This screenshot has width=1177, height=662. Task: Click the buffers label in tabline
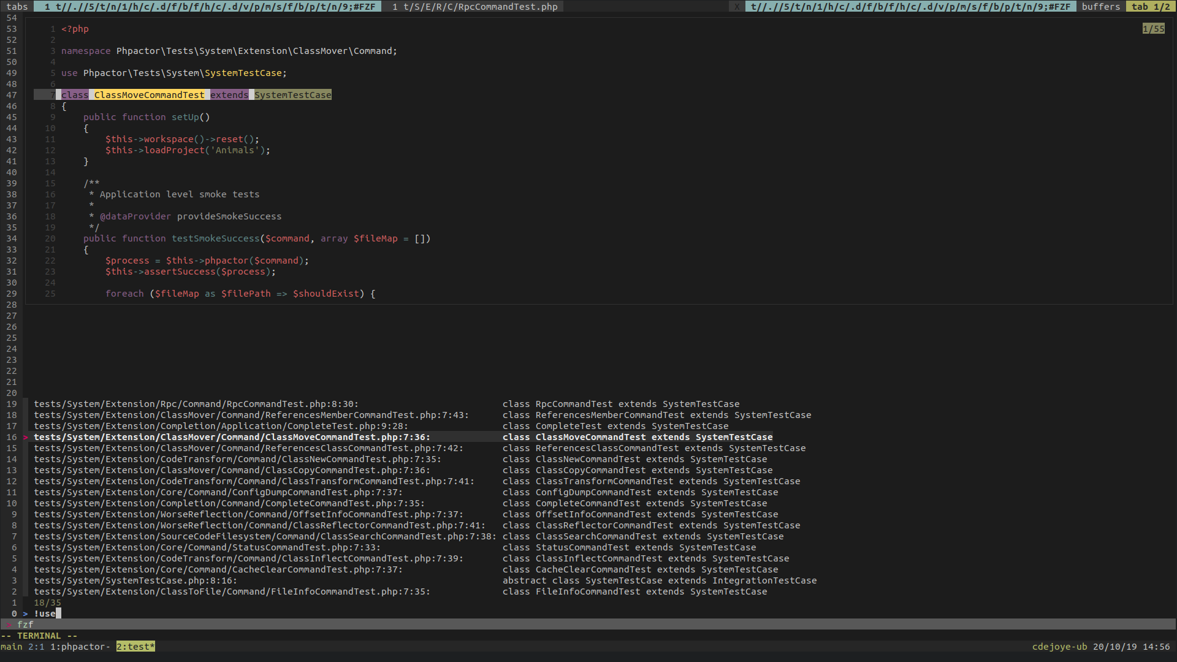1100,7
